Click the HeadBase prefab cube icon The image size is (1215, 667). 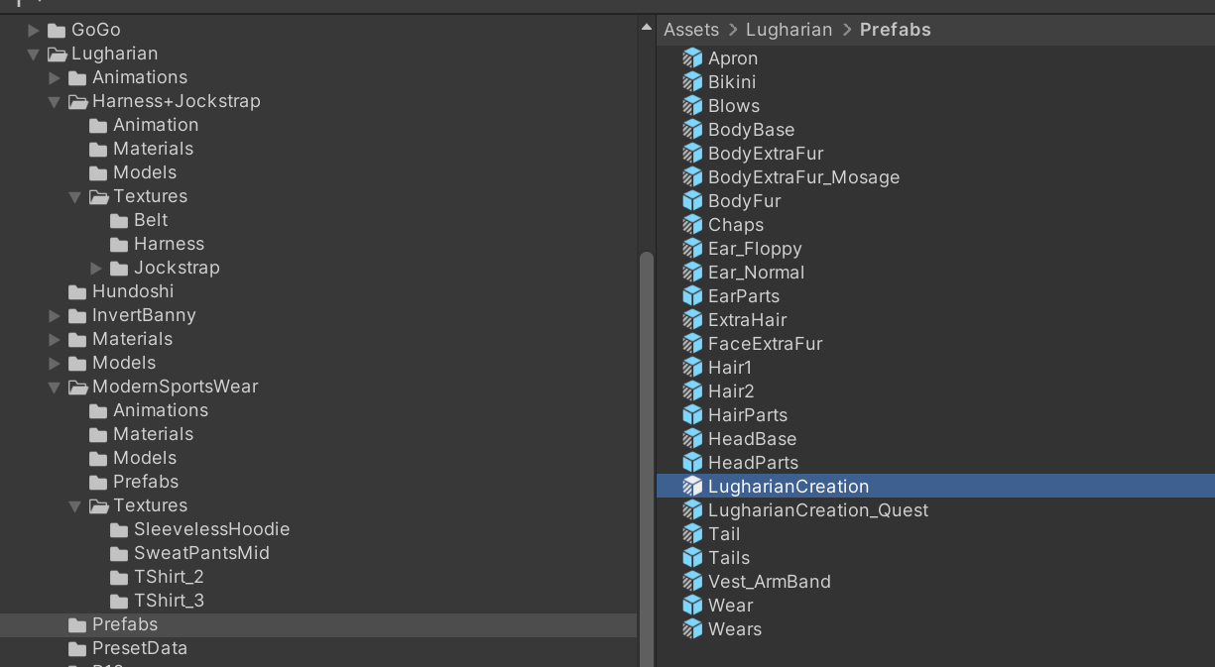[692, 439]
